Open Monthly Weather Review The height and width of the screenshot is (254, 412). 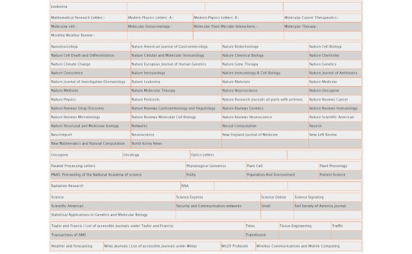(x=73, y=35)
